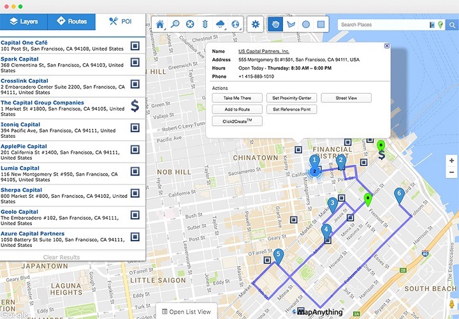Click dollar sign icon beside Capital Group Companies
The image size is (459, 319).
(135, 106)
